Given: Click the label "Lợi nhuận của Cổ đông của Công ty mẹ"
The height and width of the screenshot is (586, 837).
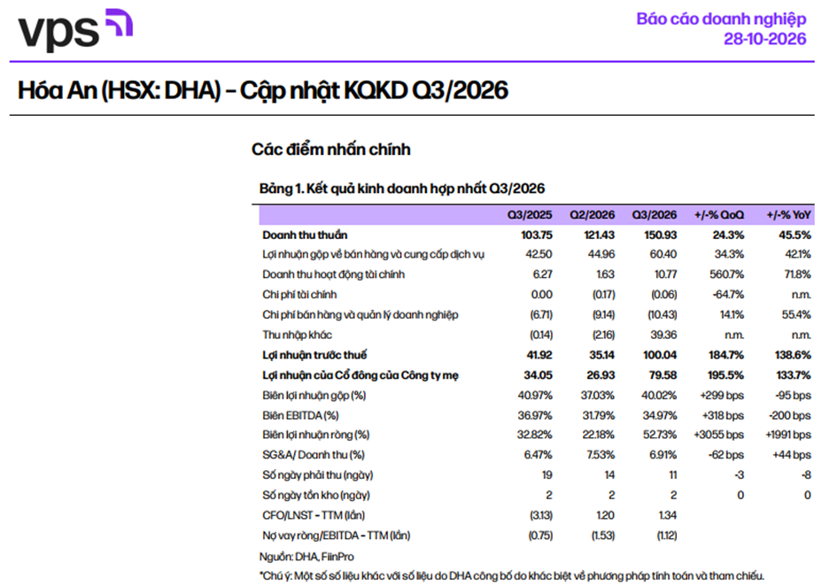Looking at the screenshot, I should (x=360, y=375).
